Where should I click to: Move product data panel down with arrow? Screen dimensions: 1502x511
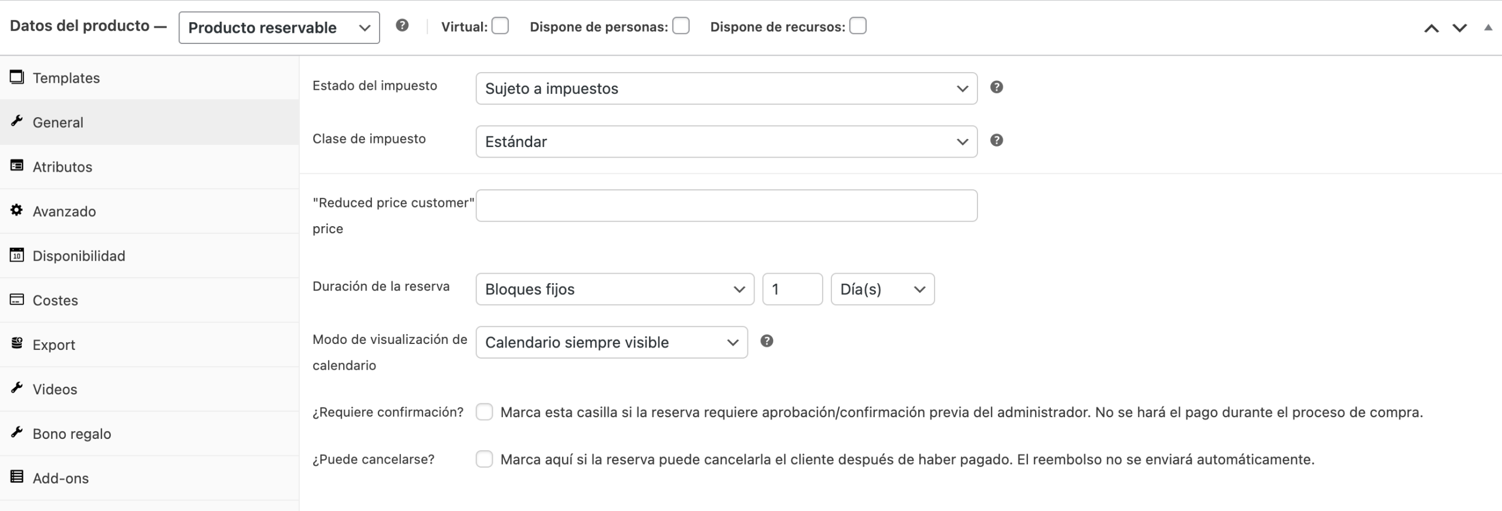(x=1460, y=28)
